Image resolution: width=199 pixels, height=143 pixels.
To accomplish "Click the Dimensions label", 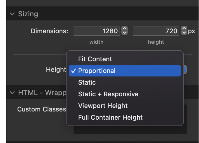I will point(49,31).
